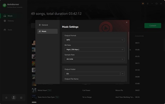Click the DURATION column header
Image resolution: width=165 pixels, height=104 pixels.
[x=139, y=36]
